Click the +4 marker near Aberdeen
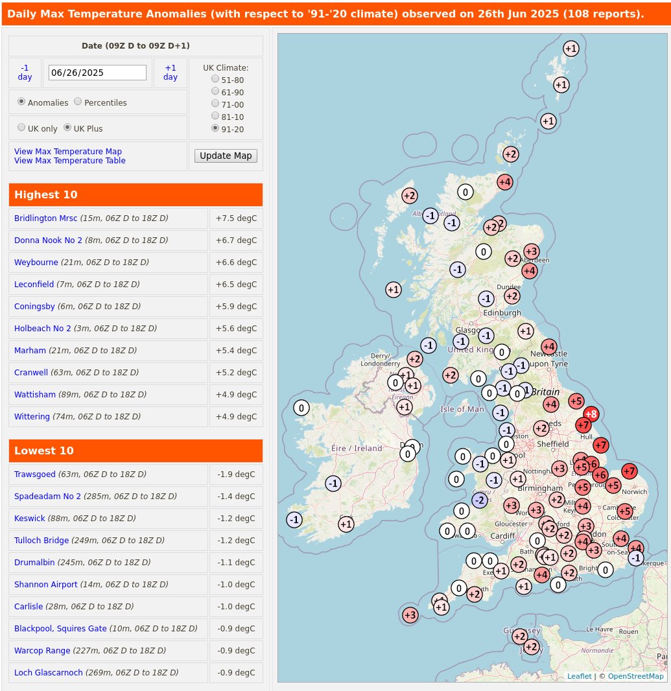Viewport: 671px width, 691px height. (530, 270)
